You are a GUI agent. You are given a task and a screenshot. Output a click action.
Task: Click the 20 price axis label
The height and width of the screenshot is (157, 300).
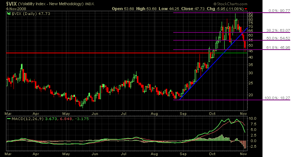[x=250, y=95]
